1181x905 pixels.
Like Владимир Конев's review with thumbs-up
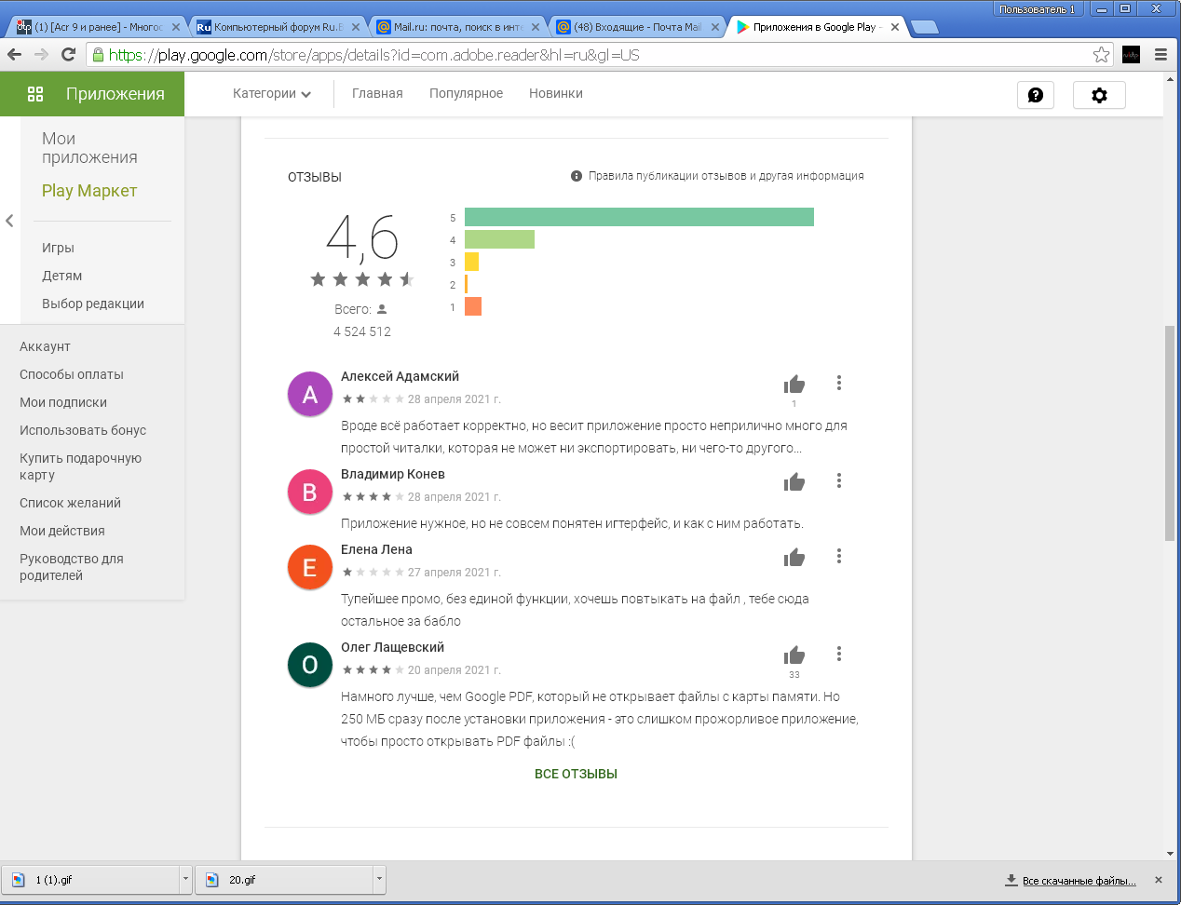pos(794,481)
